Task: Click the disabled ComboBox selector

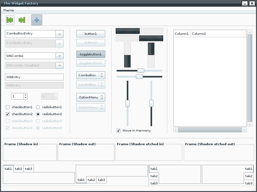Action: pyautogui.click(x=91, y=84)
